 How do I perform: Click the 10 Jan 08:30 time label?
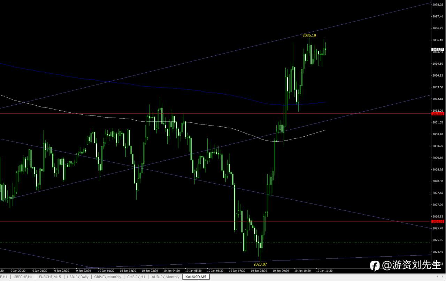pyautogui.click(x=259, y=270)
